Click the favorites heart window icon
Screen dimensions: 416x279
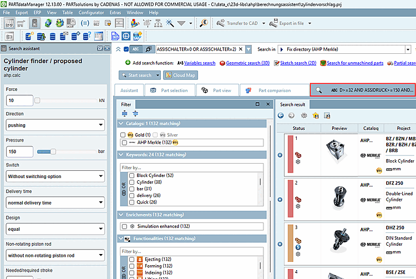[108, 23]
